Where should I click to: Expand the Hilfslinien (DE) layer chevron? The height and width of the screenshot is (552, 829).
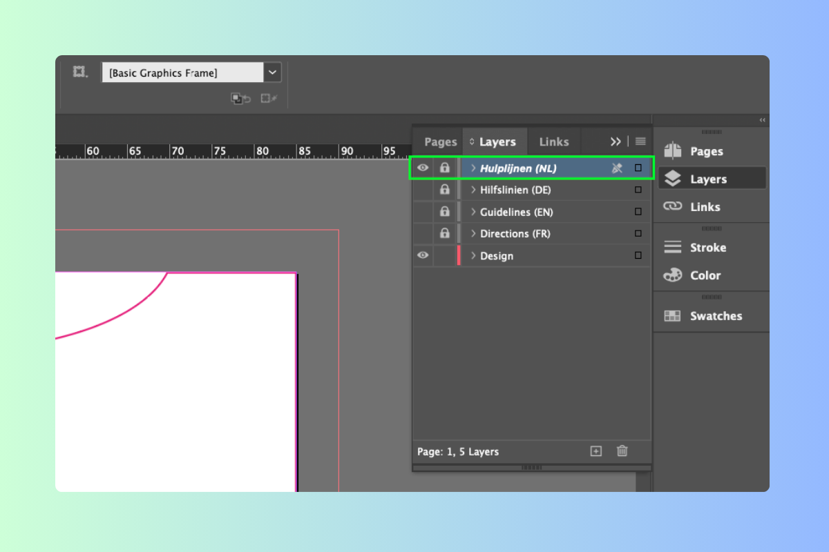473,190
